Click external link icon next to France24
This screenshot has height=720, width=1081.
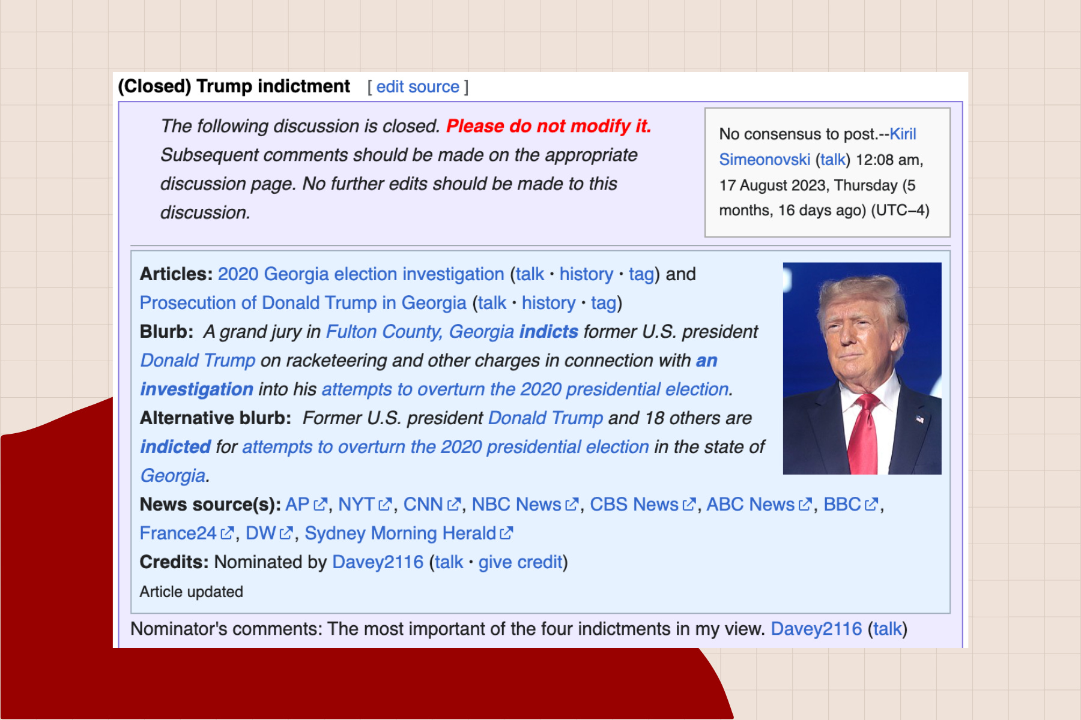[228, 533]
